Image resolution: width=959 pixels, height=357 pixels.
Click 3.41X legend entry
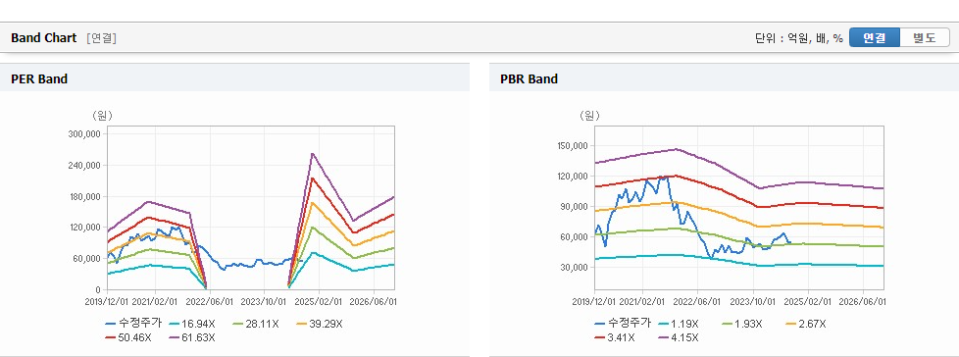tap(614, 337)
